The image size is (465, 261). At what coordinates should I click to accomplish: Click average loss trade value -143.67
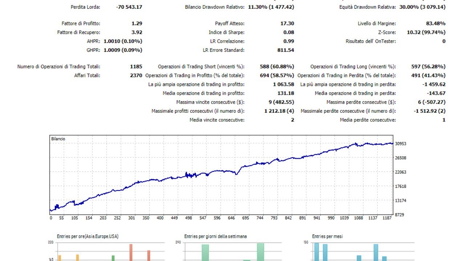click(x=436, y=93)
